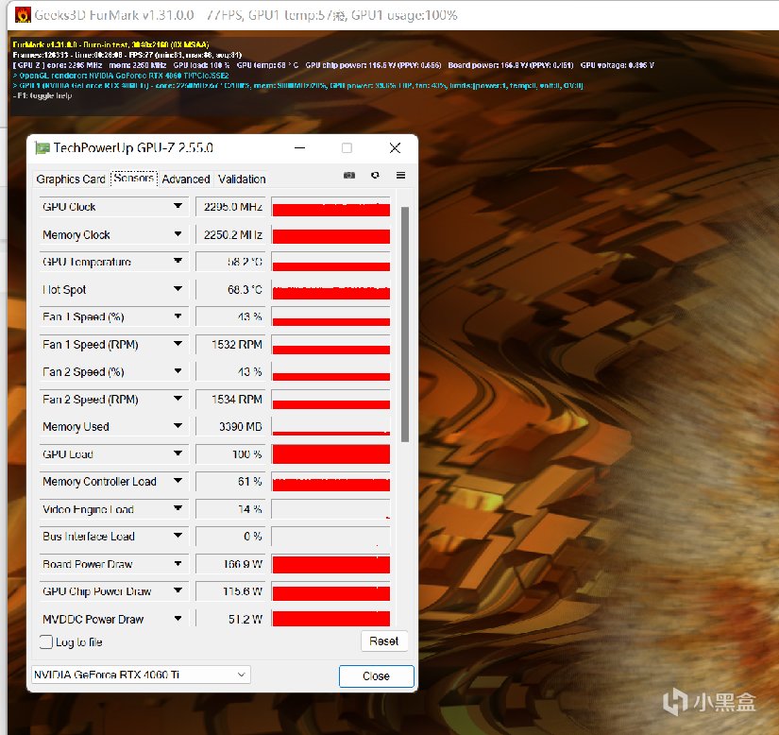
Task: Close the GPU-Z window with X
Action: [395, 147]
